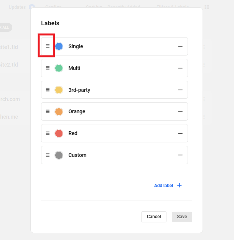Click the drag handle for 3rd-party label

click(48, 90)
